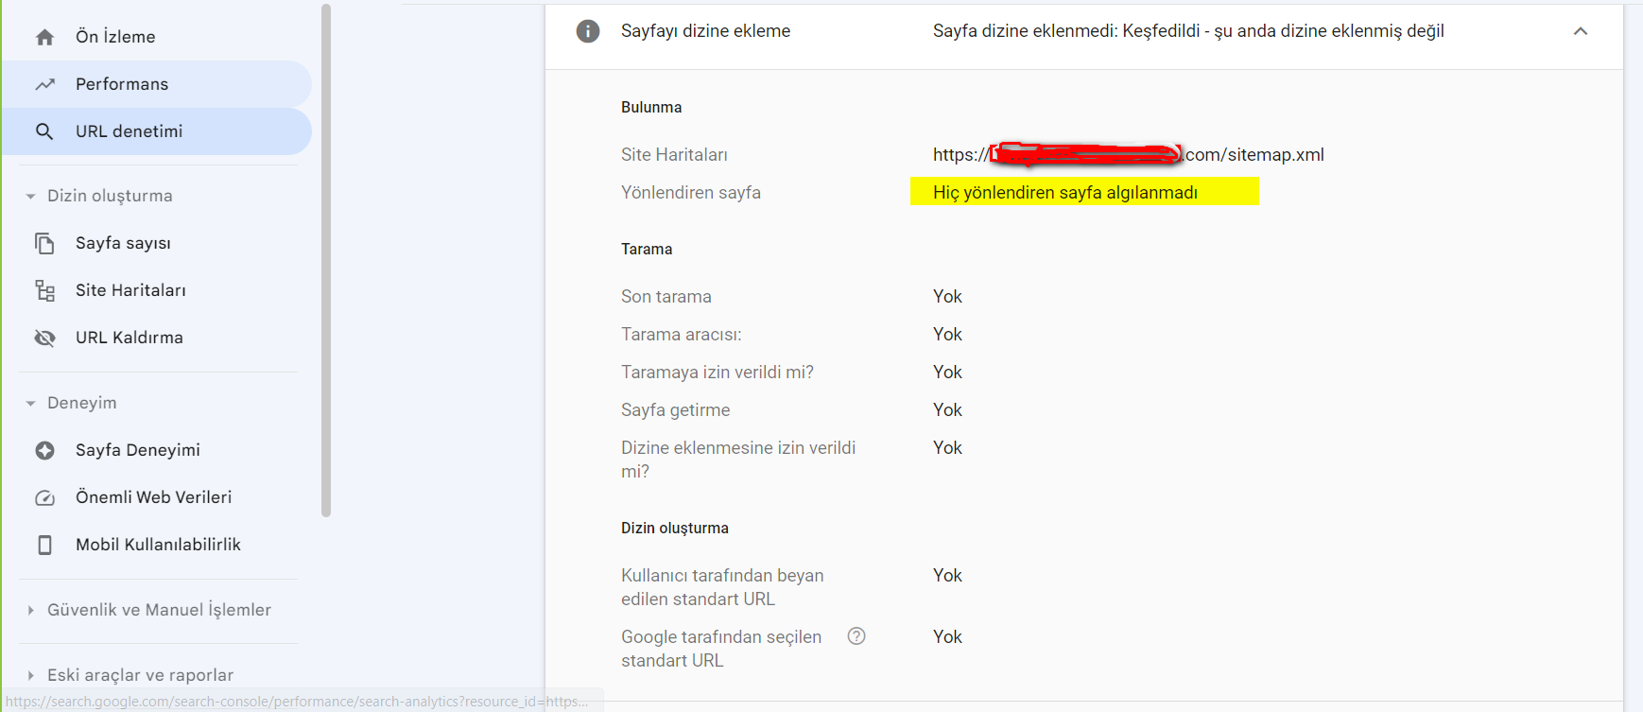Viewport: 1643px width, 712px height.
Task: Click the pages icon beside Sayfa sayısı
Action: pos(44,243)
